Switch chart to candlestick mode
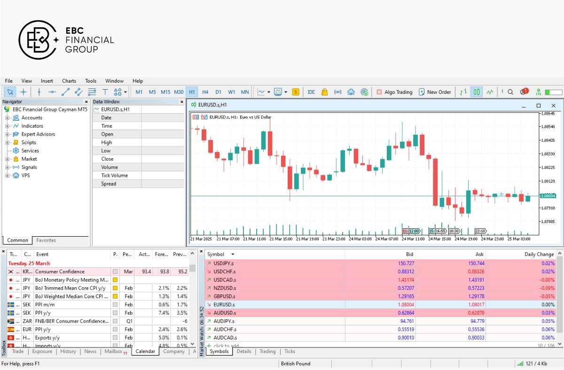This screenshot has height=370, width=564. coord(477,92)
